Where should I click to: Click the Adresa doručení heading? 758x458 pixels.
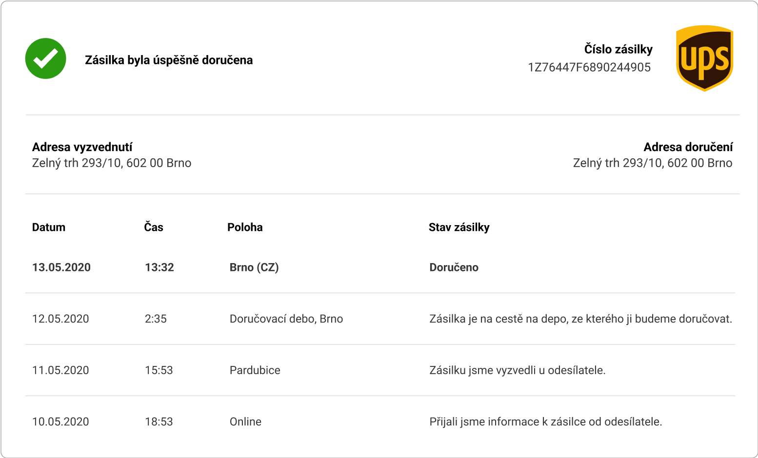tap(688, 147)
